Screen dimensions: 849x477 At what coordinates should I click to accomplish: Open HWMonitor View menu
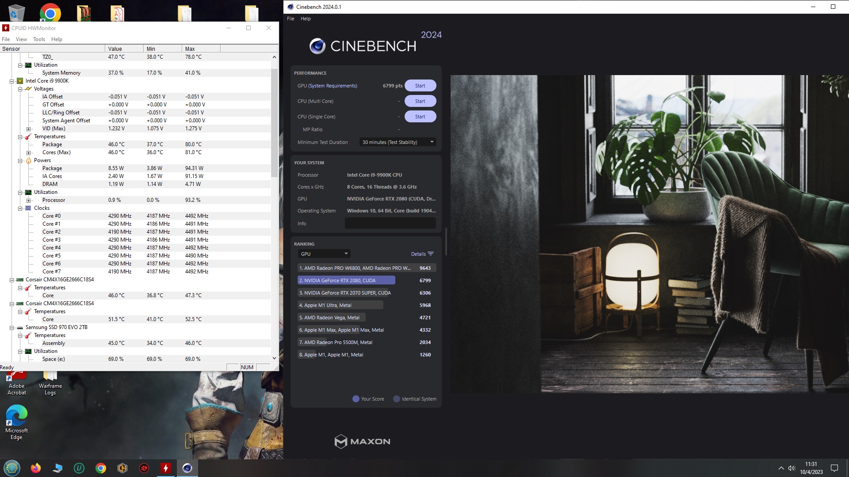pyautogui.click(x=21, y=39)
